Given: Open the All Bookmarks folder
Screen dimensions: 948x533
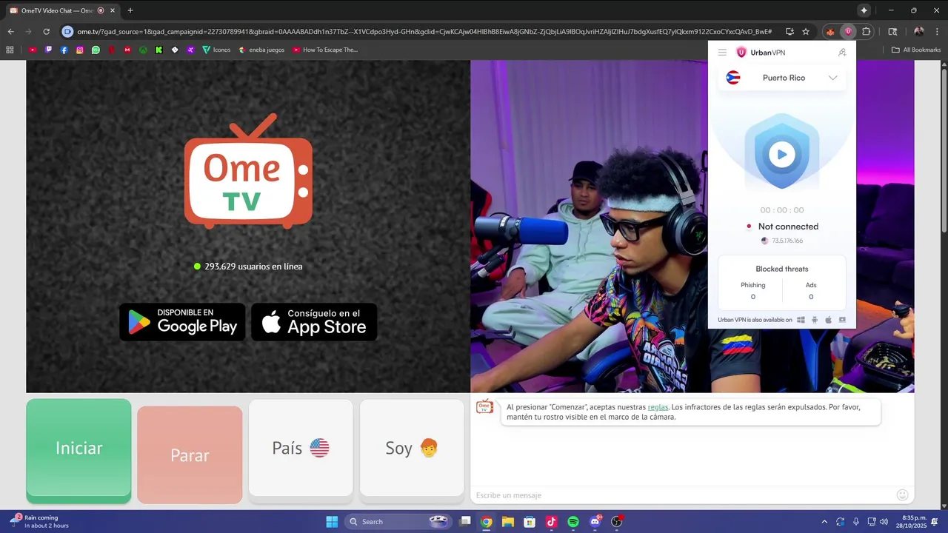Looking at the screenshot, I should (x=916, y=50).
